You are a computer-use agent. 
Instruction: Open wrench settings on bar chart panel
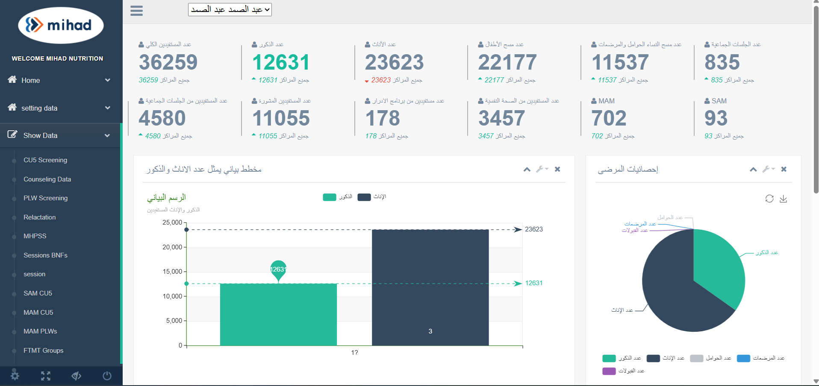pyautogui.click(x=542, y=169)
